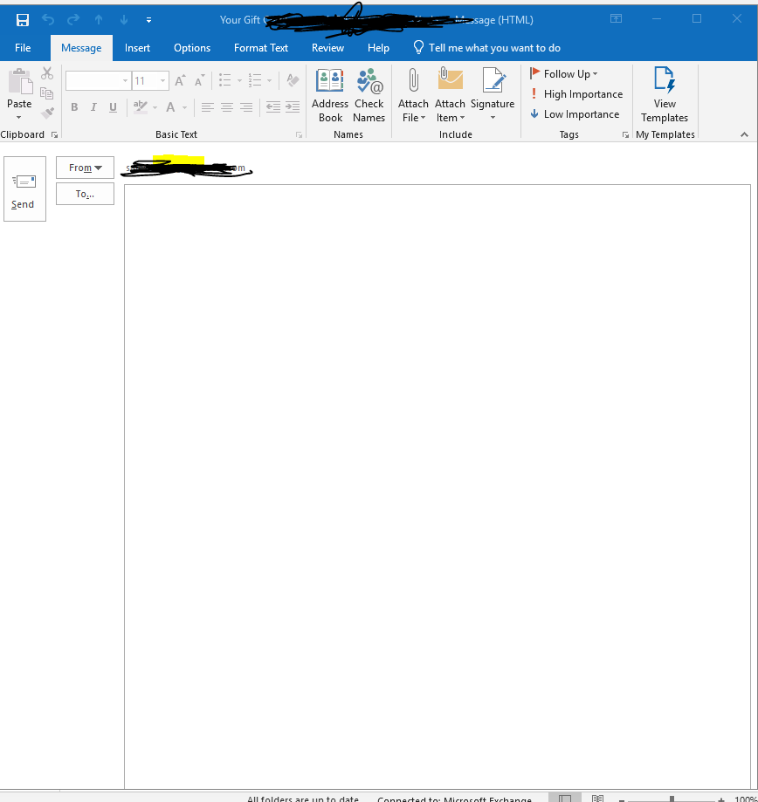Open Attach Item menu
Screen dimensions: 758x802
pos(450,96)
